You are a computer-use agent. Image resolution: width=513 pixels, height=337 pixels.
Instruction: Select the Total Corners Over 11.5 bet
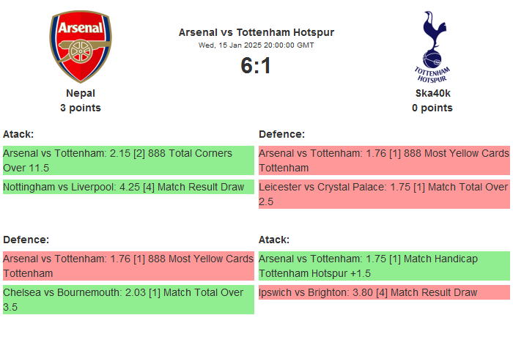pos(128,160)
